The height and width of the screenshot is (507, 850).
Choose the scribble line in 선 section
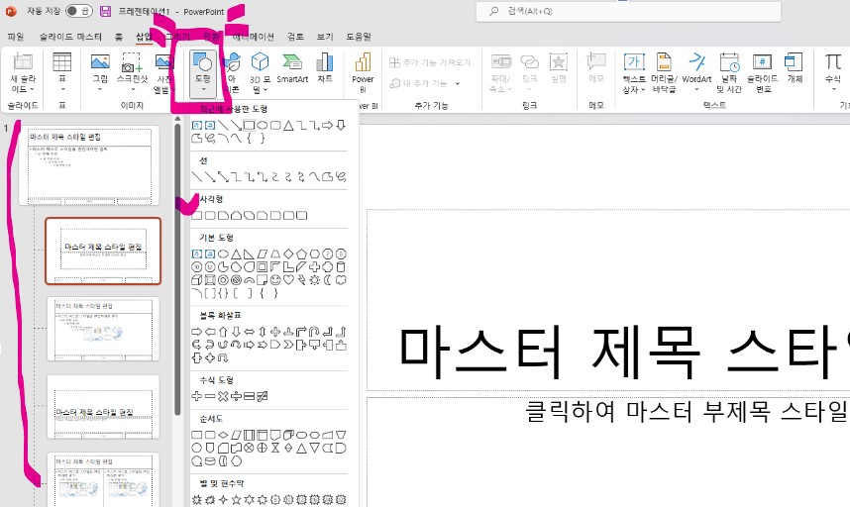pyautogui.click(x=341, y=176)
